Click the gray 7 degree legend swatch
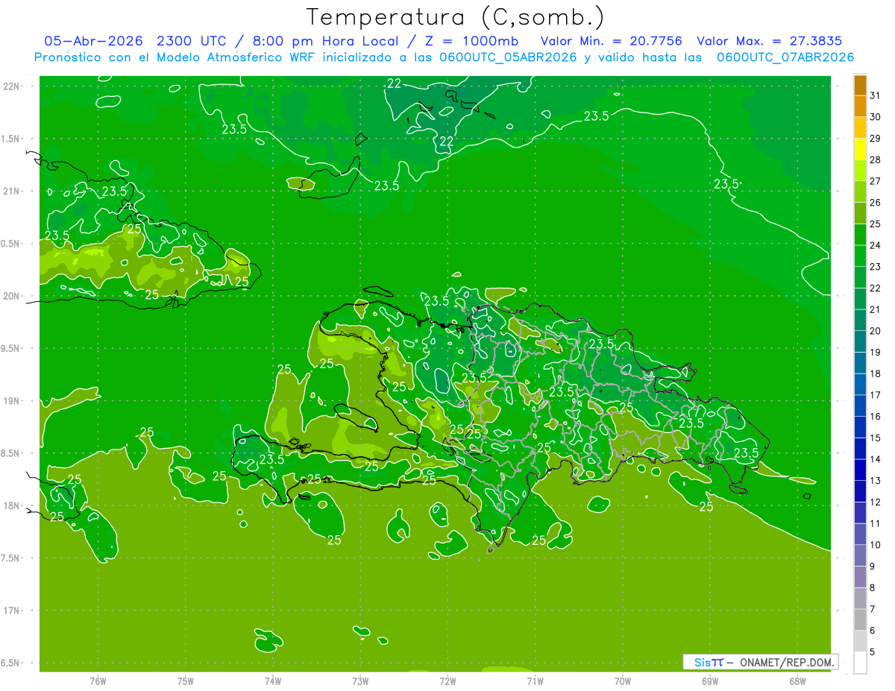The width and height of the screenshot is (895, 691). [860, 599]
